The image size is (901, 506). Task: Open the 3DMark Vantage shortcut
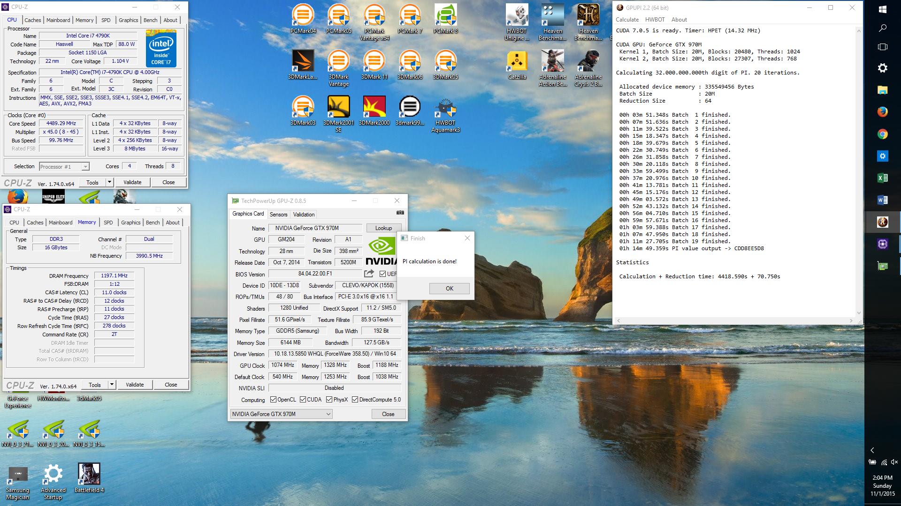click(338, 68)
